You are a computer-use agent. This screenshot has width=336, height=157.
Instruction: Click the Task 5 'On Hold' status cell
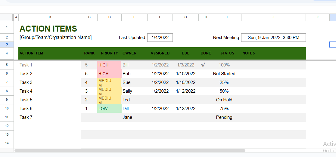tap(224, 100)
